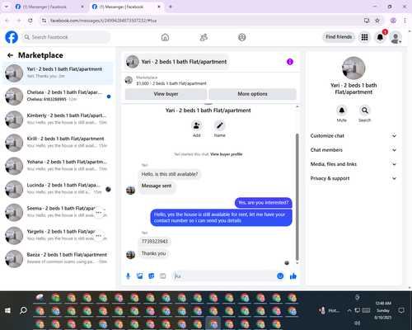Open the Facebook menu grid icon
This screenshot has height=330, width=412.
pyautogui.click(x=364, y=37)
